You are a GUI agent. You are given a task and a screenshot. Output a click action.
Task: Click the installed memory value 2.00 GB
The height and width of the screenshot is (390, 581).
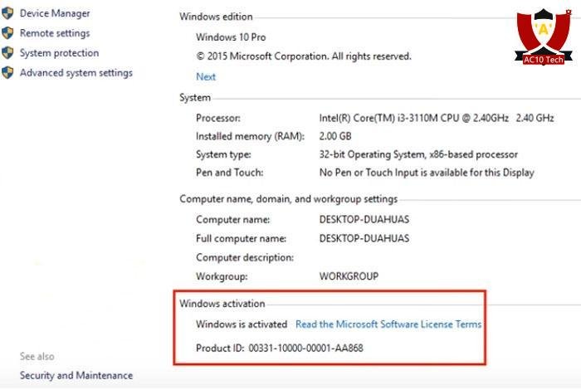pyautogui.click(x=335, y=136)
